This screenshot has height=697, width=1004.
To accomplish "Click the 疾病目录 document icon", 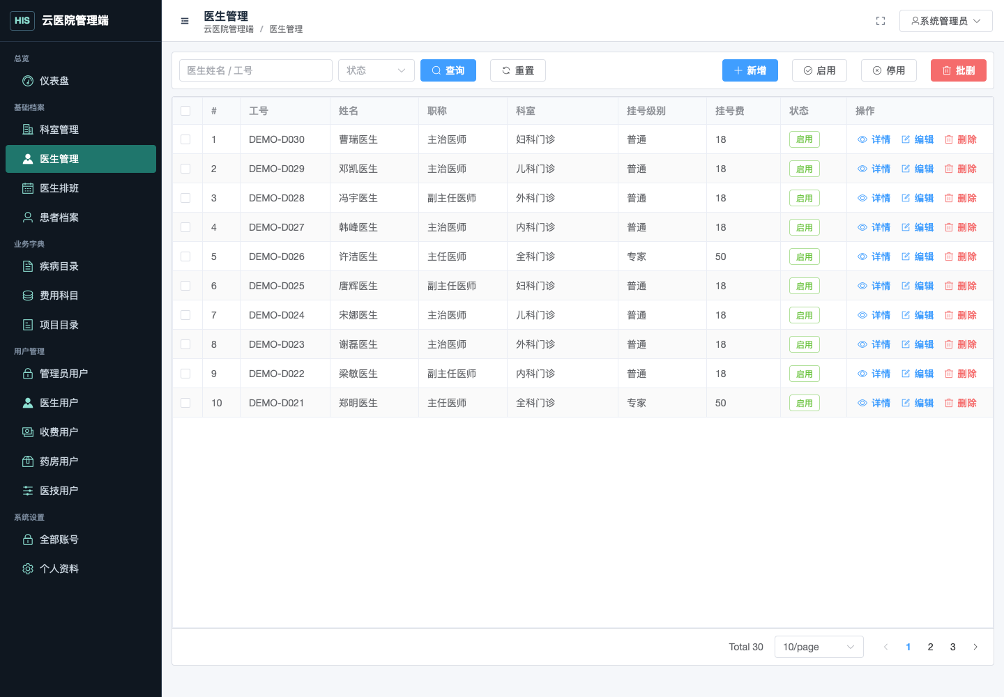I will click(x=28, y=266).
